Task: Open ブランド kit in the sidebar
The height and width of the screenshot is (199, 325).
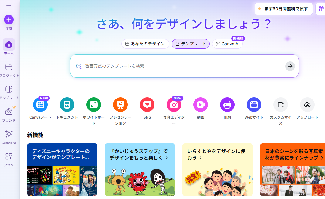Action: [x=9, y=115]
